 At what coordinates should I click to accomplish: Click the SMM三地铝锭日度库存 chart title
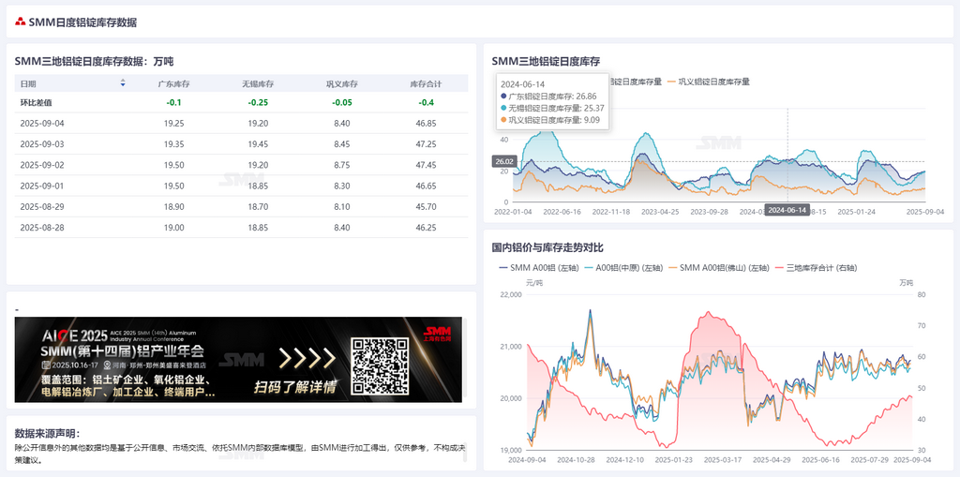pos(546,61)
